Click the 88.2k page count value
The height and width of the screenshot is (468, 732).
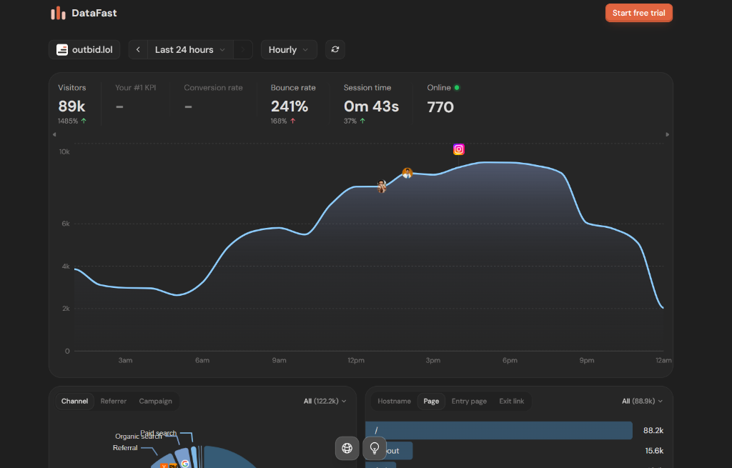point(653,431)
